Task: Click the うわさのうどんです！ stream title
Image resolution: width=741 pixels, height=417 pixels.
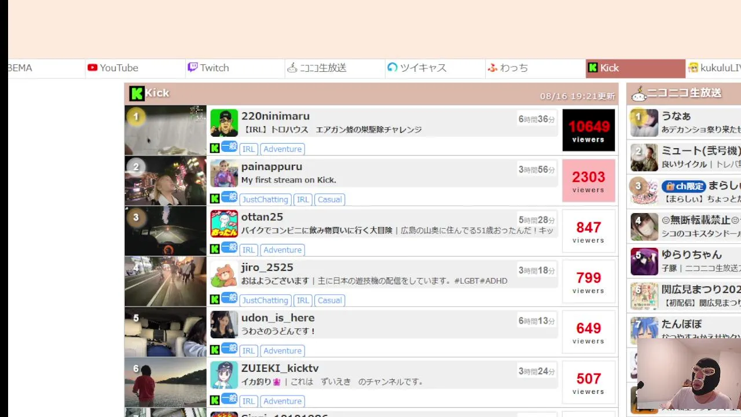Action: (x=278, y=331)
